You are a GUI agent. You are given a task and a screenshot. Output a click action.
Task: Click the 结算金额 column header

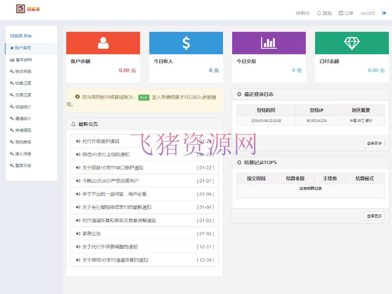coord(295,178)
